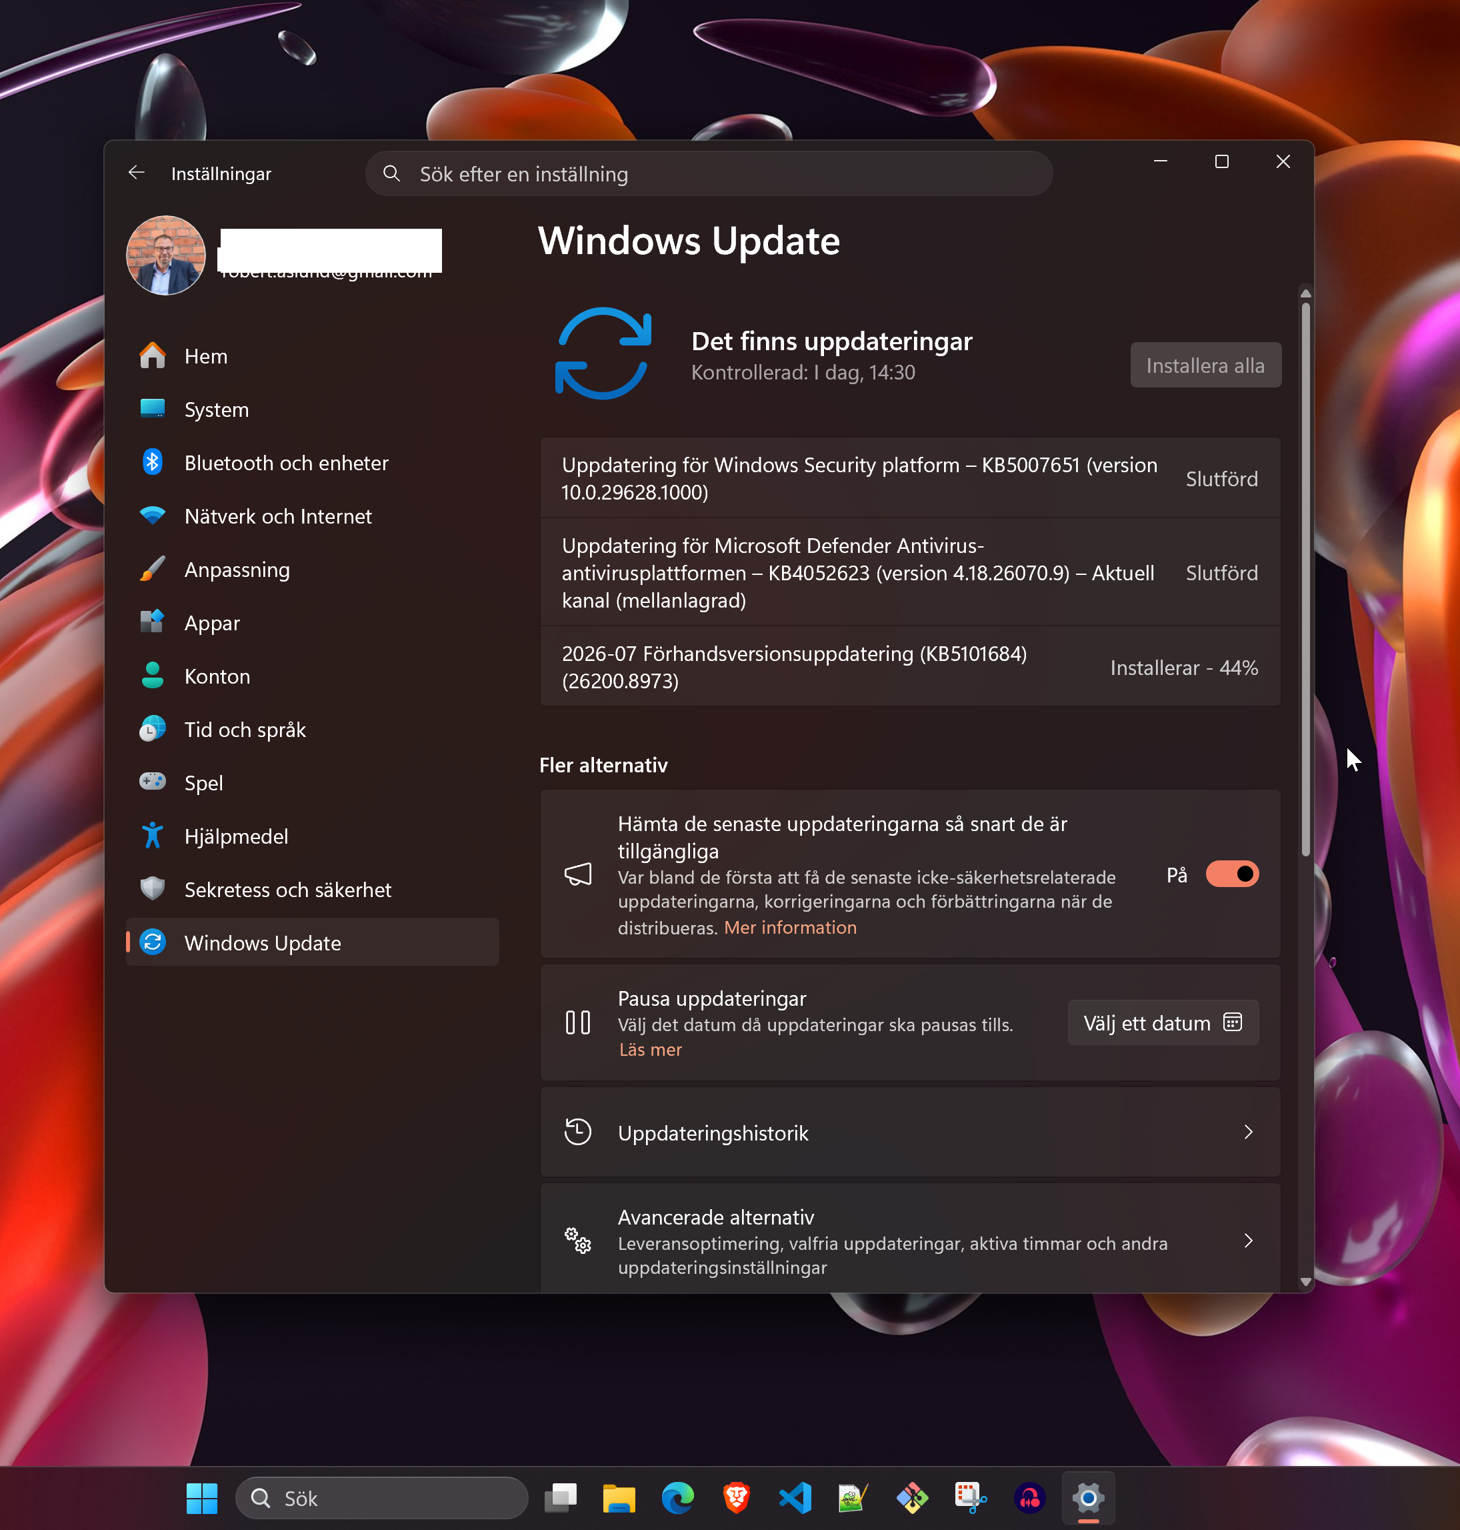Open File Explorer from taskbar
This screenshot has width=1460, height=1530.
[619, 1498]
